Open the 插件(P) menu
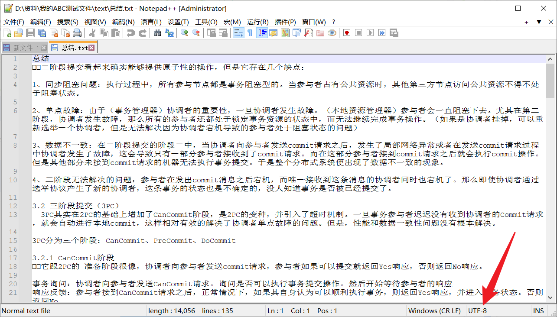 pyautogui.click(x=285, y=22)
